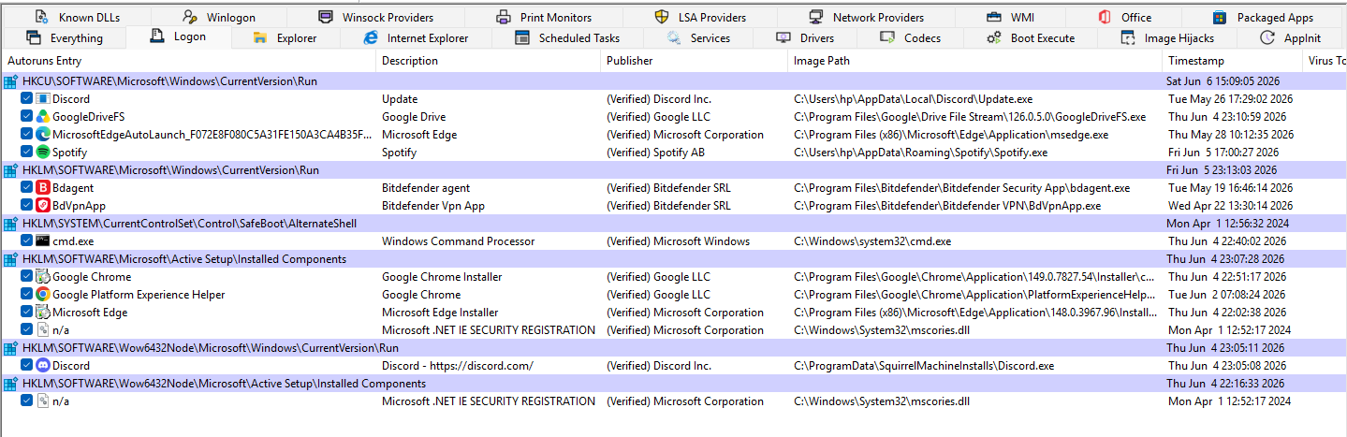The image size is (1347, 437).
Task: Click the cmd.exe entry icon
Action: [x=42, y=241]
